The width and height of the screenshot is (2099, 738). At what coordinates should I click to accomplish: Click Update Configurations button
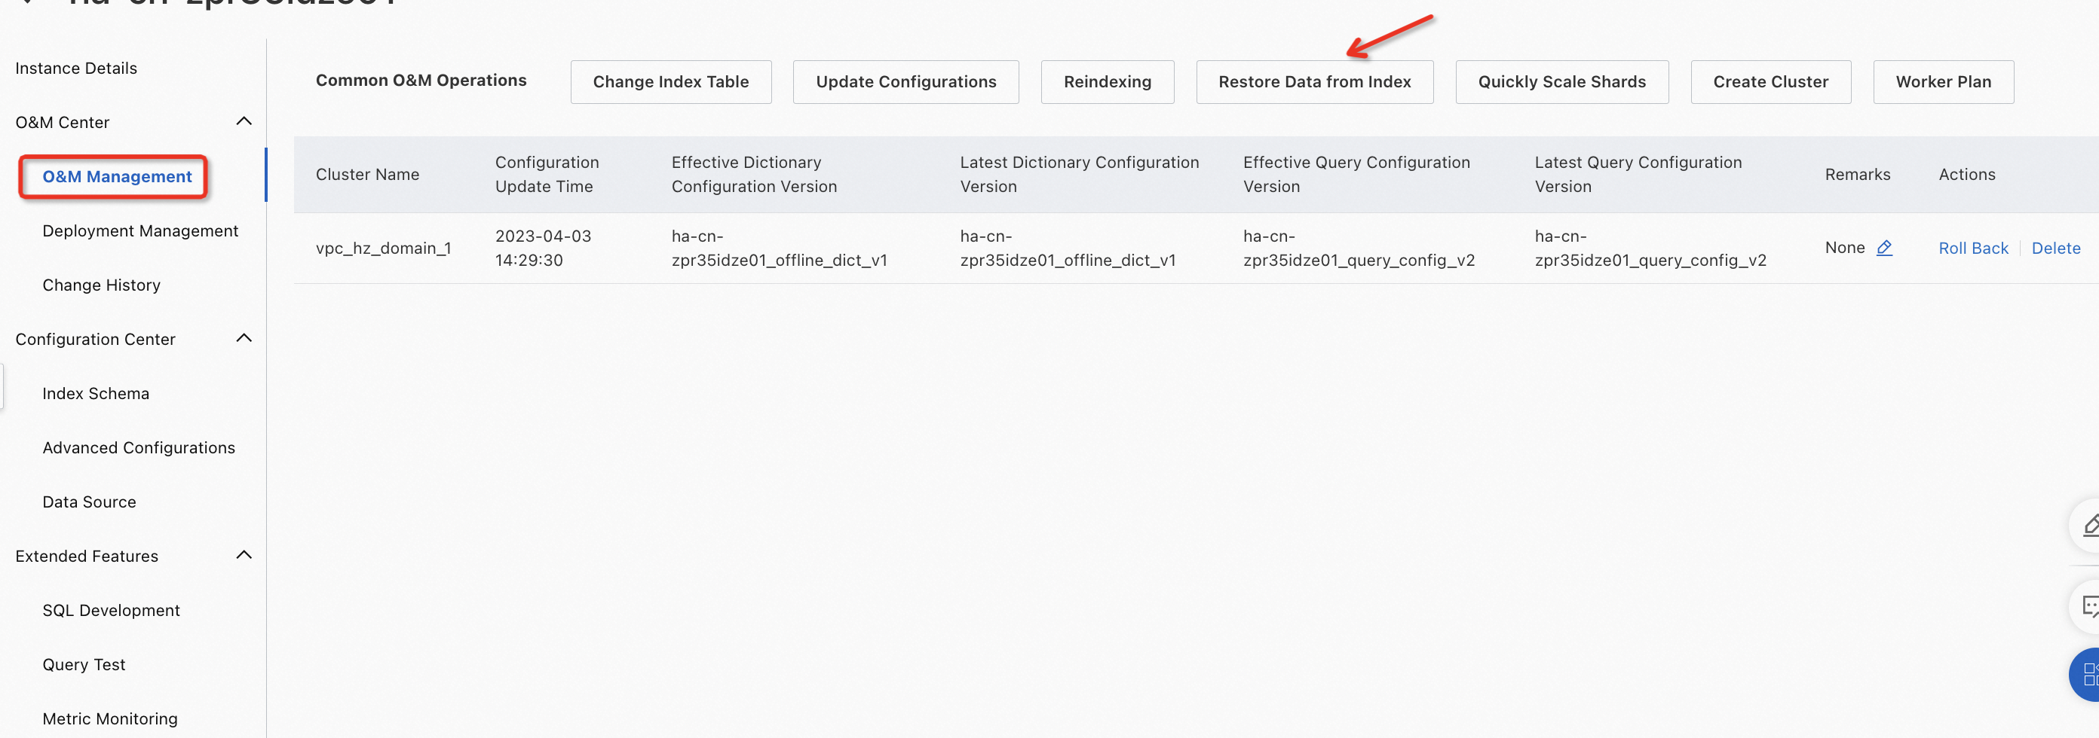tap(905, 81)
